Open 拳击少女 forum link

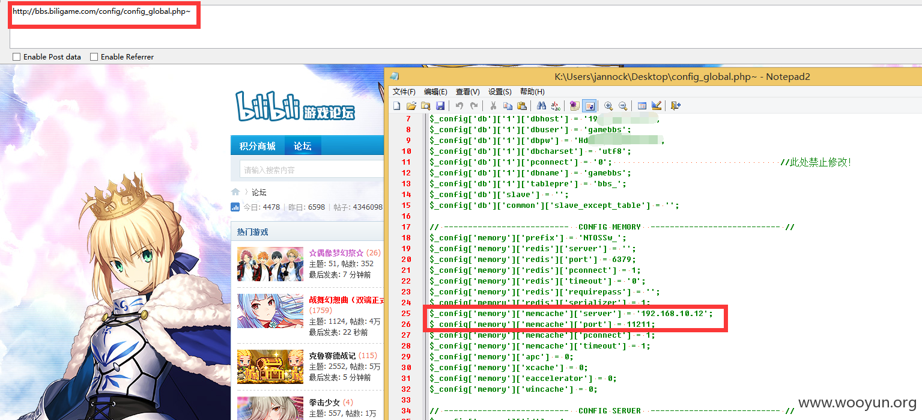tap(324, 402)
